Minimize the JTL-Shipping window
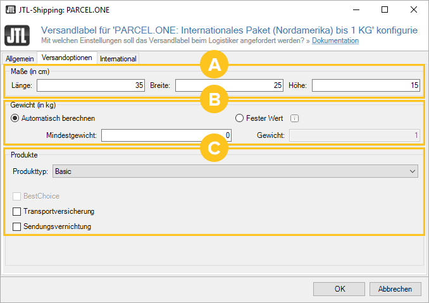429x303 pixels. [356, 9]
